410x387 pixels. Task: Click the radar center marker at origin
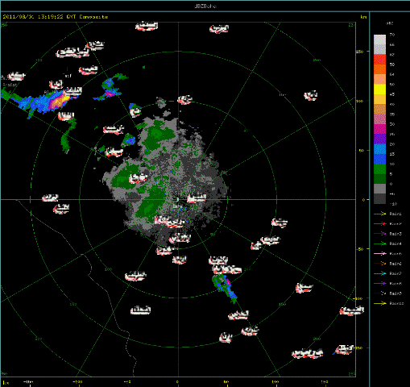[178, 199]
